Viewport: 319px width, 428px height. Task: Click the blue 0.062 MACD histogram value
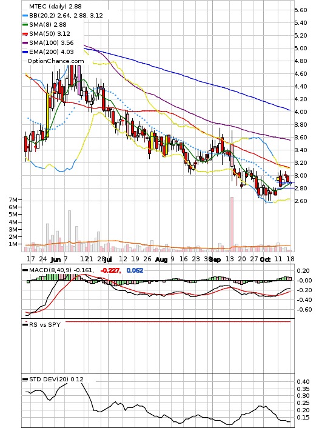click(135, 270)
